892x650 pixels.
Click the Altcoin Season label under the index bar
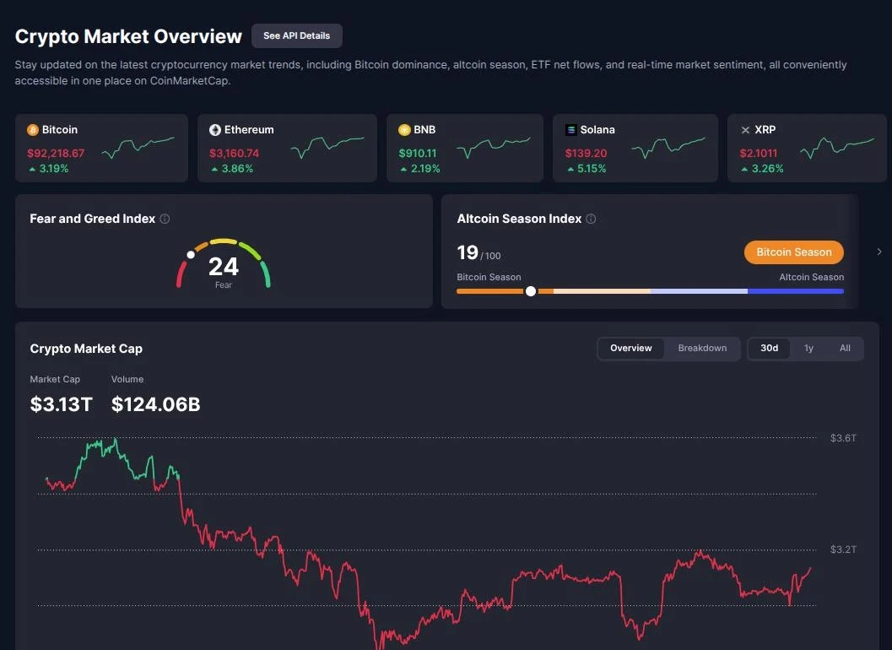[x=811, y=277]
